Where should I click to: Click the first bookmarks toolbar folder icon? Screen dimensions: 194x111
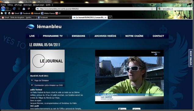2,13
